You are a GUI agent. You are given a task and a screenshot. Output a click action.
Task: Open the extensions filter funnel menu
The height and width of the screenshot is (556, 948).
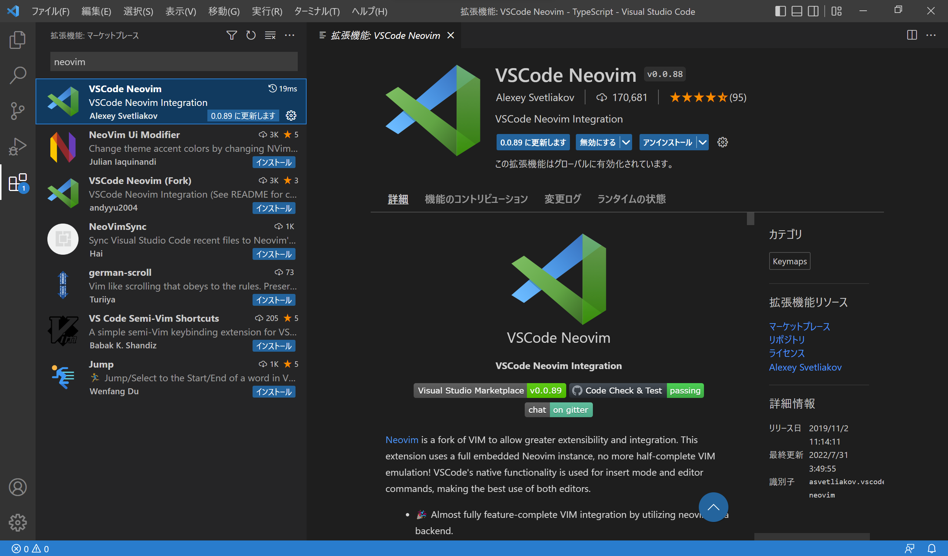(232, 35)
